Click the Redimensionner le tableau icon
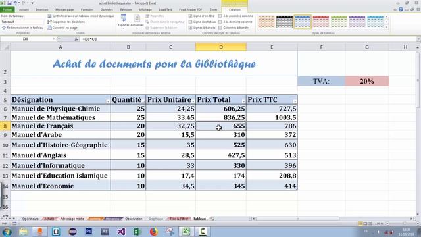The width and height of the screenshot is (421, 237). (4, 28)
